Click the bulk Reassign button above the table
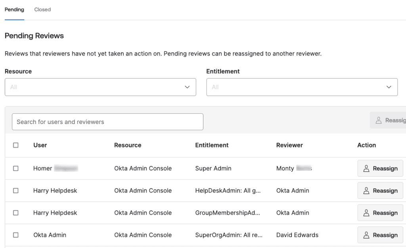Screen dimensions: 406x248 tap(388, 120)
